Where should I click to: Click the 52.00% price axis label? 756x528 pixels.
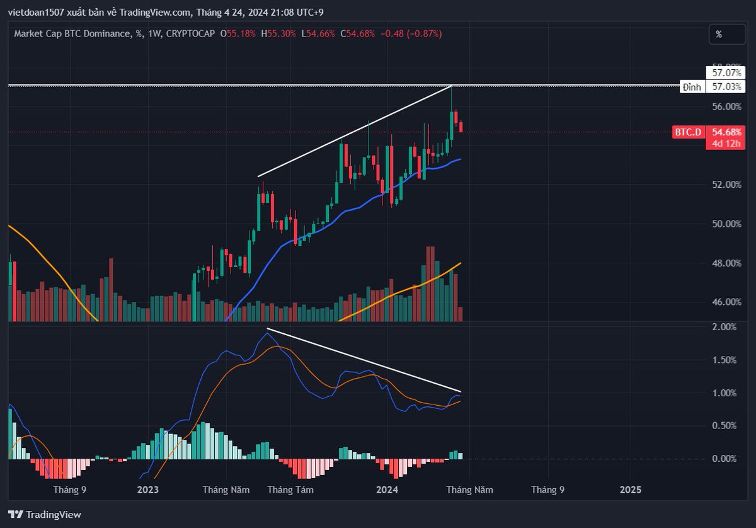click(x=726, y=185)
